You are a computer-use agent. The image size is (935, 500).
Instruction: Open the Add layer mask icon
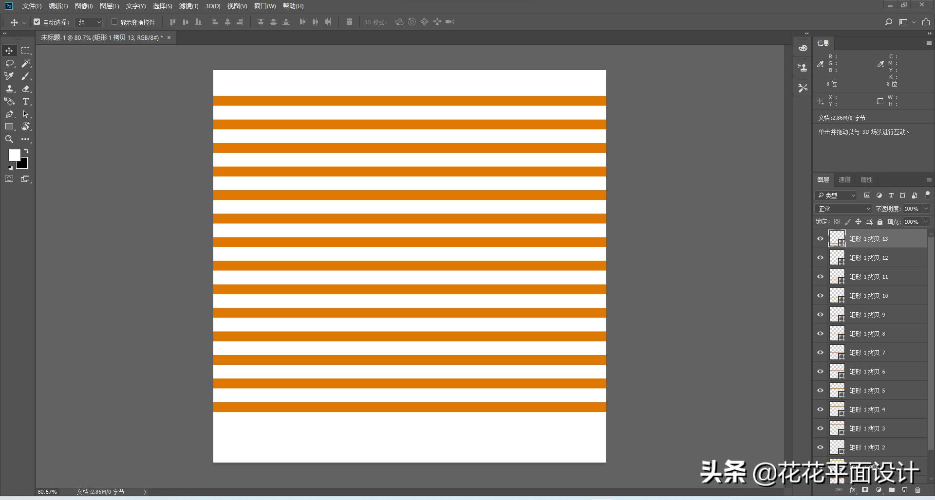coord(865,490)
